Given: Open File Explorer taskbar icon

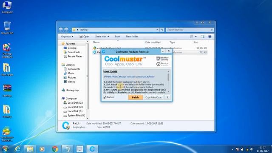Looking at the screenshot, I should 30,149.
